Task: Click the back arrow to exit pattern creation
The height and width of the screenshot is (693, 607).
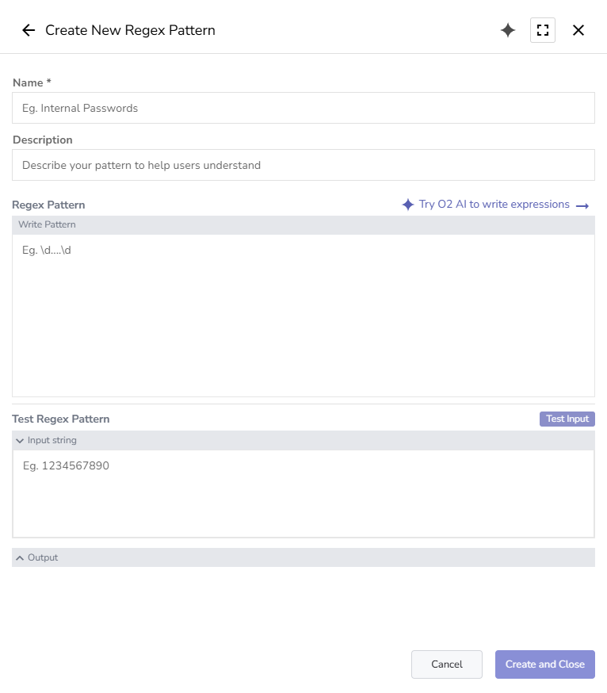Action: (x=29, y=30)
